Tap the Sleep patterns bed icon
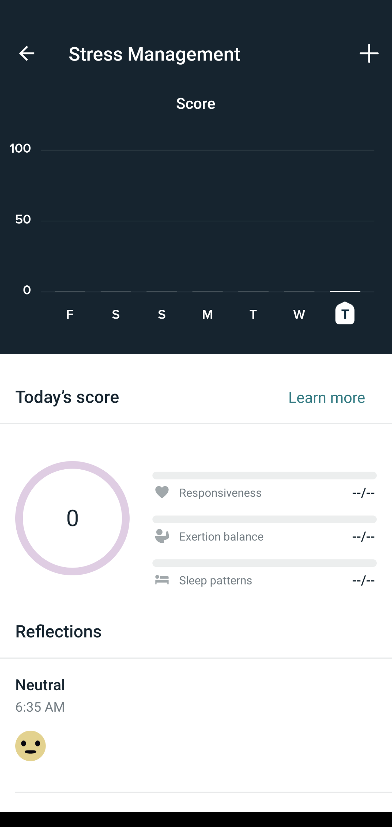The width and height of the screenshot is (392, 827). point(162,580)
